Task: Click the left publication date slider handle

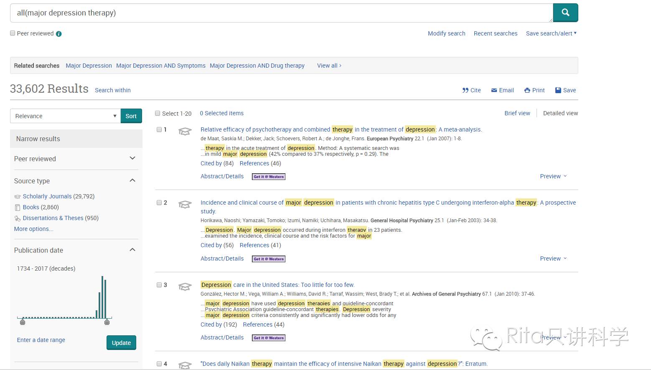Action: [23, 322]
